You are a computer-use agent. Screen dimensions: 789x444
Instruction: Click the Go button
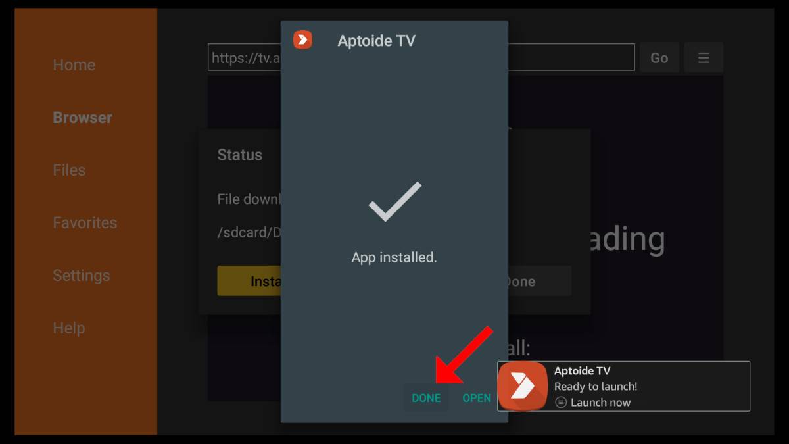point(659,58)
